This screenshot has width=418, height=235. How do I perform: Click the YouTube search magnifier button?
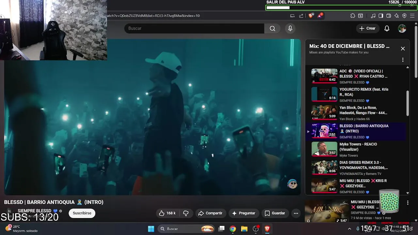coord(272,28)
